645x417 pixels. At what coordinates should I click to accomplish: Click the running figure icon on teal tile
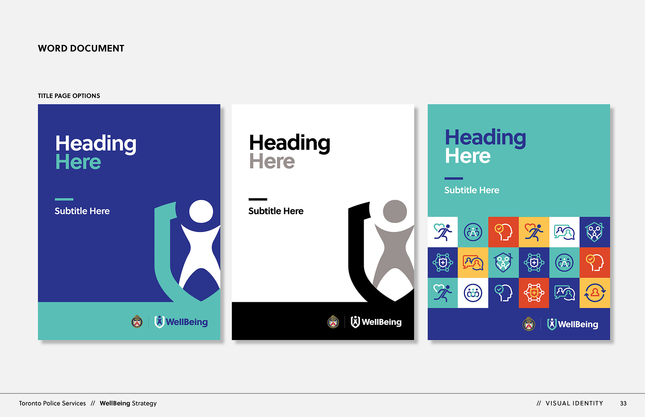(443, 293)
